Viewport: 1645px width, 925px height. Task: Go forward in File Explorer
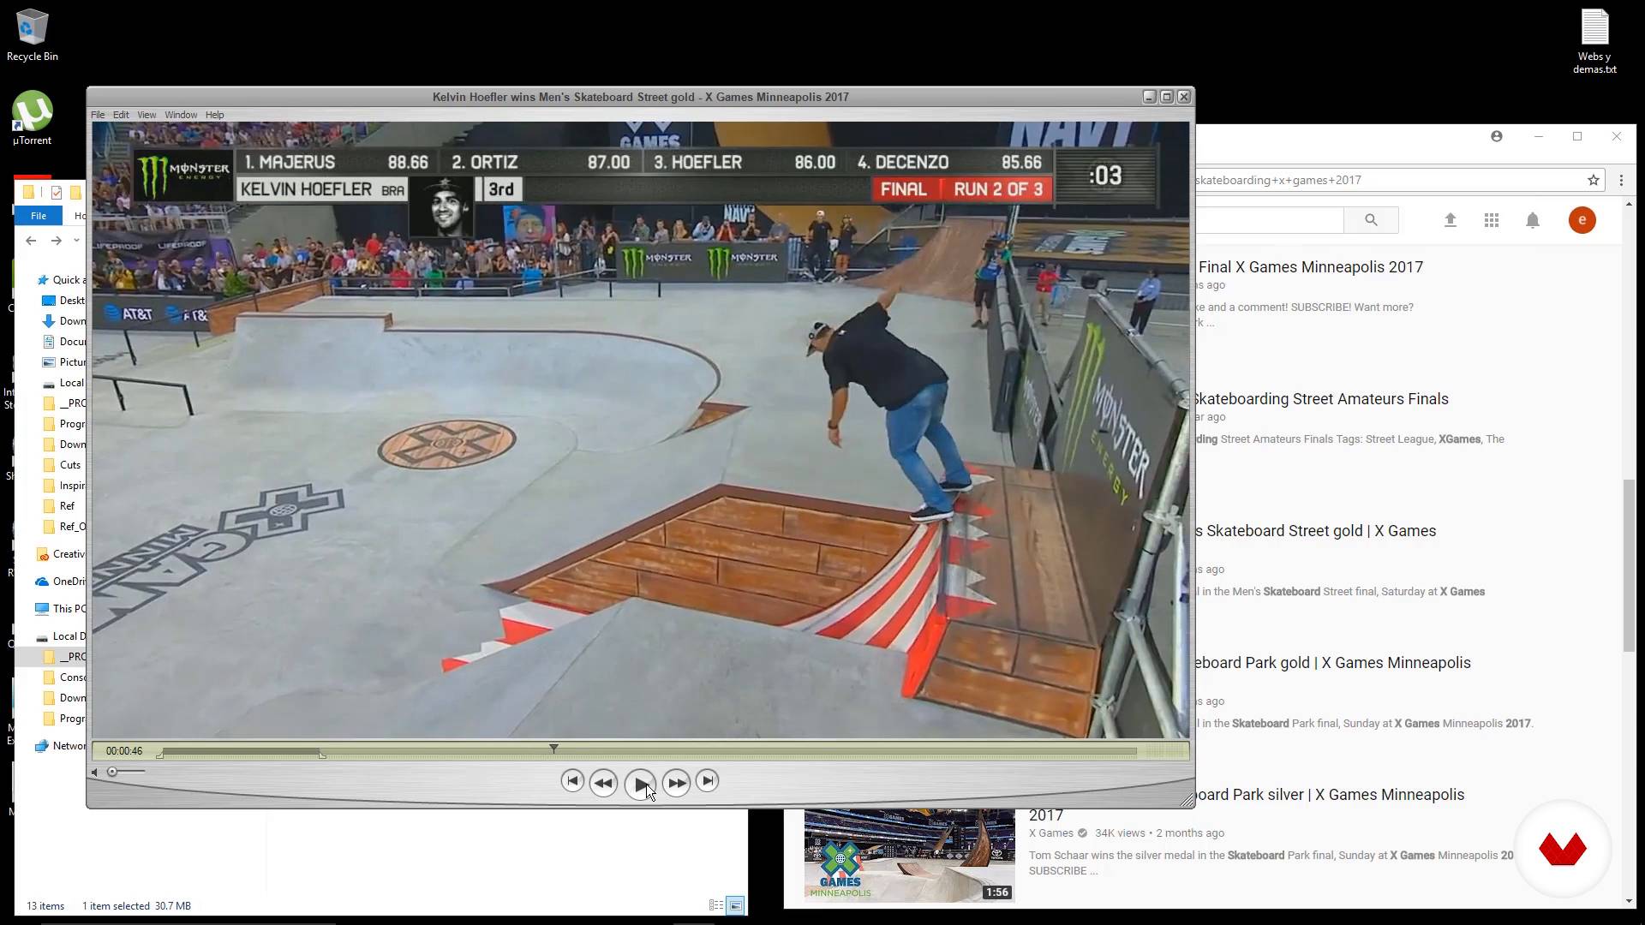click(57, 241)
